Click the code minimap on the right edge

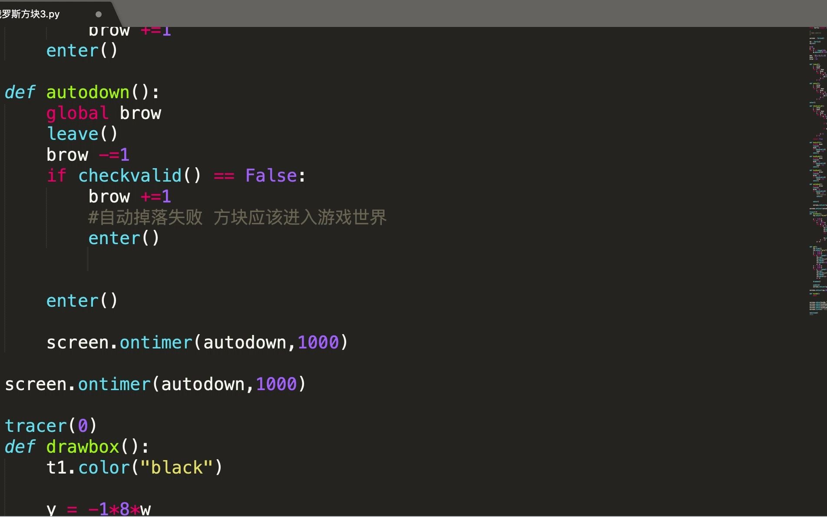pyautogui.click(x=817, y=169)
